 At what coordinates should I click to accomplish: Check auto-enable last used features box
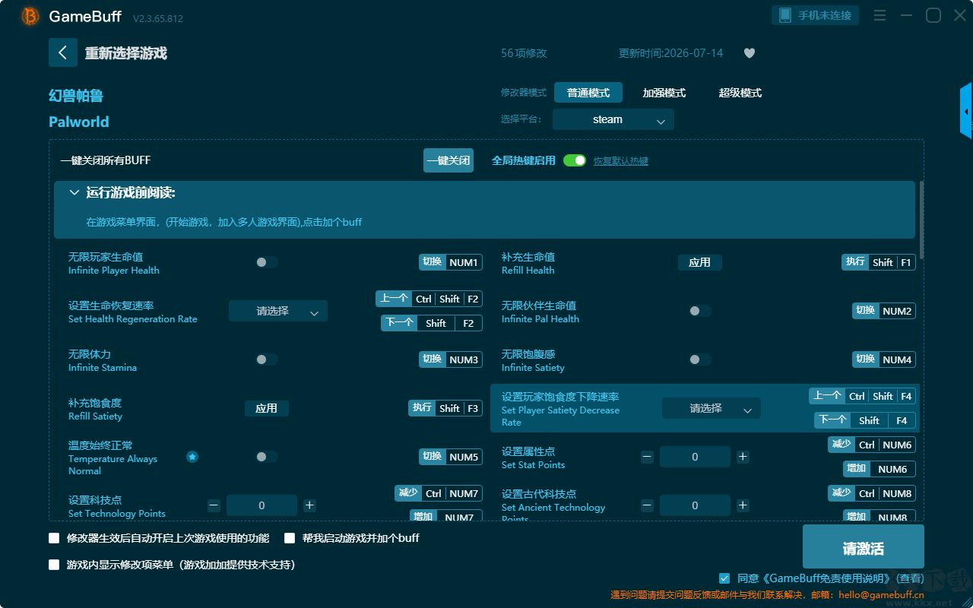[54, 538]
